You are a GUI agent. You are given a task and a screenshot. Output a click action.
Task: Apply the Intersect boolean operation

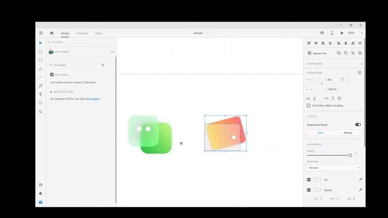353,53
